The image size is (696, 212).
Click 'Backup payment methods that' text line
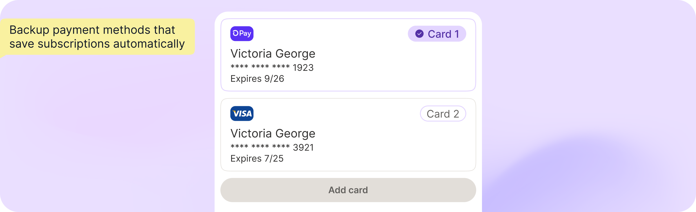(x=92, y=30)
